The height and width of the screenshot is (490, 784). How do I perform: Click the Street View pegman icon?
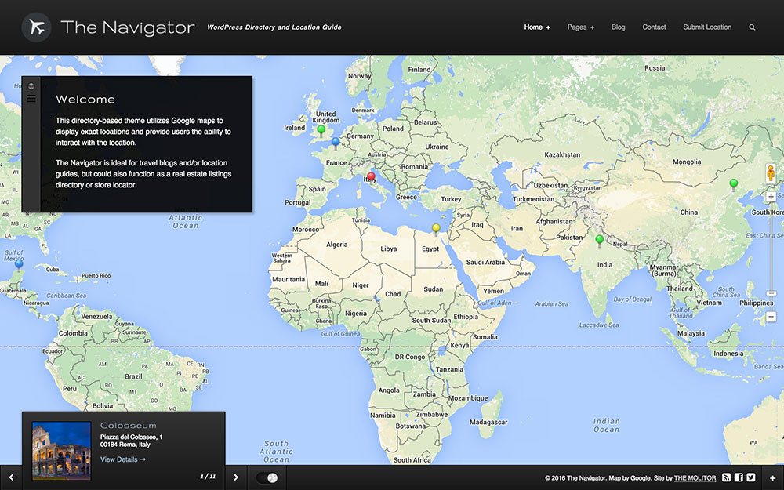[x=771, y=173]
